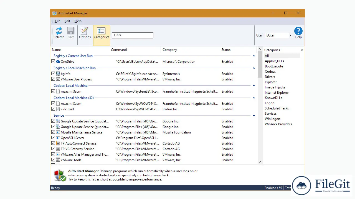Viewport: 355px width, 199px height.
Task: Select the Internet Explorer category
Action: (277, 93)
